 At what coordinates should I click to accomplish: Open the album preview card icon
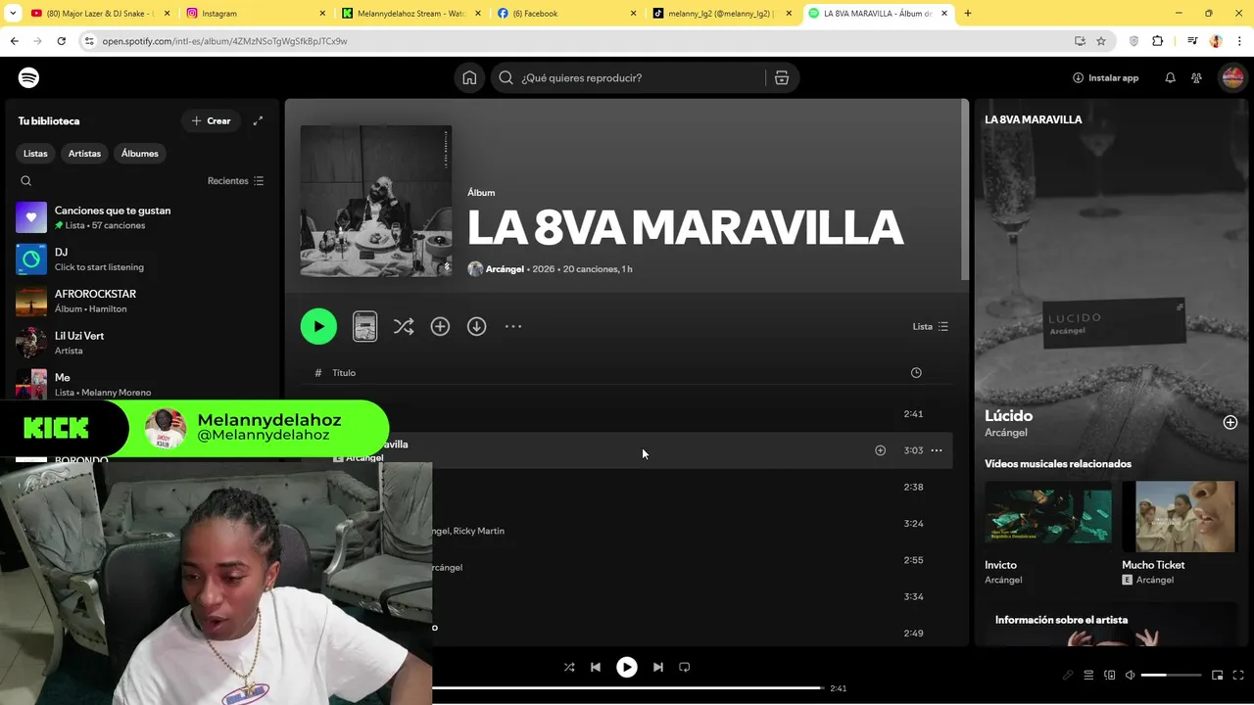(364, 326)
